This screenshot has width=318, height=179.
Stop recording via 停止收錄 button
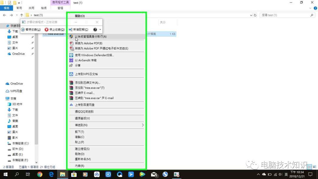(54, 30)
